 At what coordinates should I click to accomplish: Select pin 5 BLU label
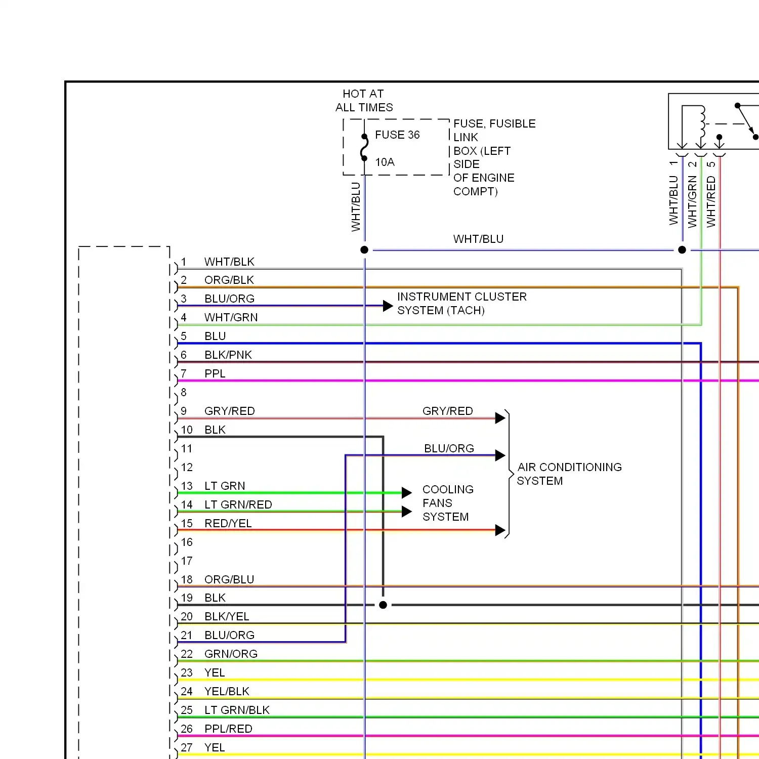215,336
